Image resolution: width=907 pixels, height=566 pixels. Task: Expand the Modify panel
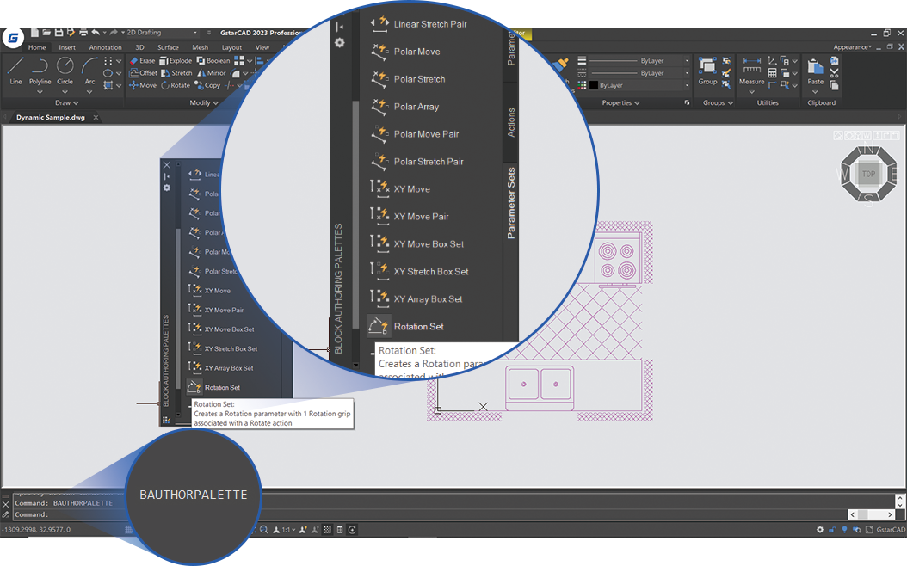pos(204,103)
